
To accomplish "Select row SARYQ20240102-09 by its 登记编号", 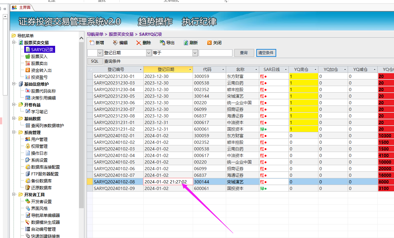I will pyautogui.click(x=118, y=188).
